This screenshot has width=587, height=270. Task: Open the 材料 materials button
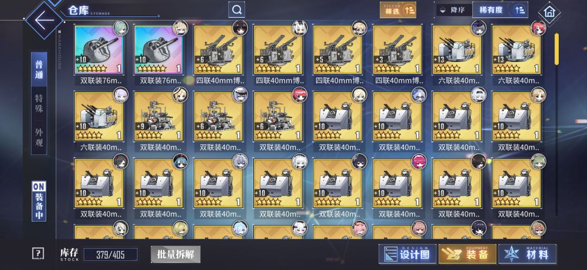(527, 254)
